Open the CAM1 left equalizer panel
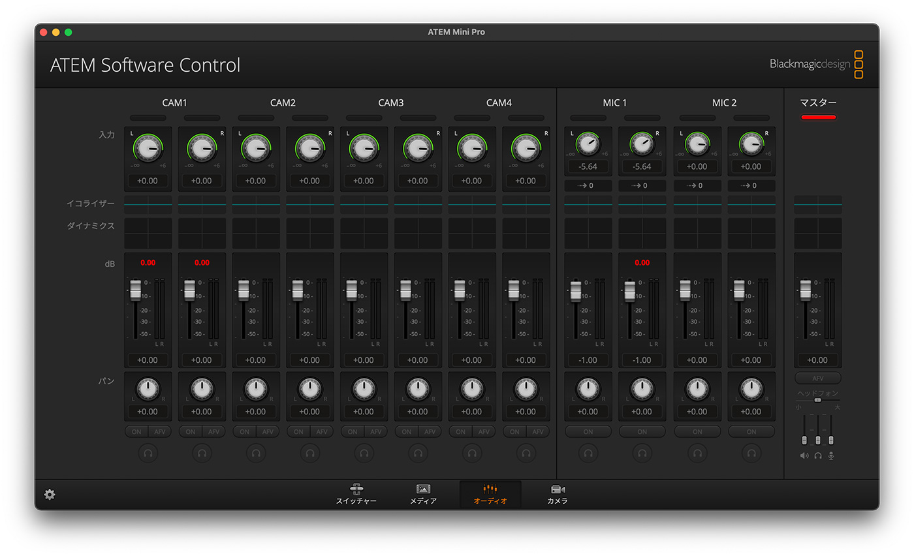The height and width of the screenshot is (556, 914). tap(148, 204)
